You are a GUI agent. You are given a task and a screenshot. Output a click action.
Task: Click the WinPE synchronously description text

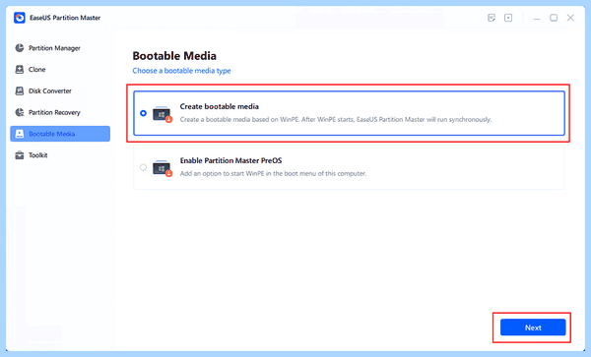(336, 120)
